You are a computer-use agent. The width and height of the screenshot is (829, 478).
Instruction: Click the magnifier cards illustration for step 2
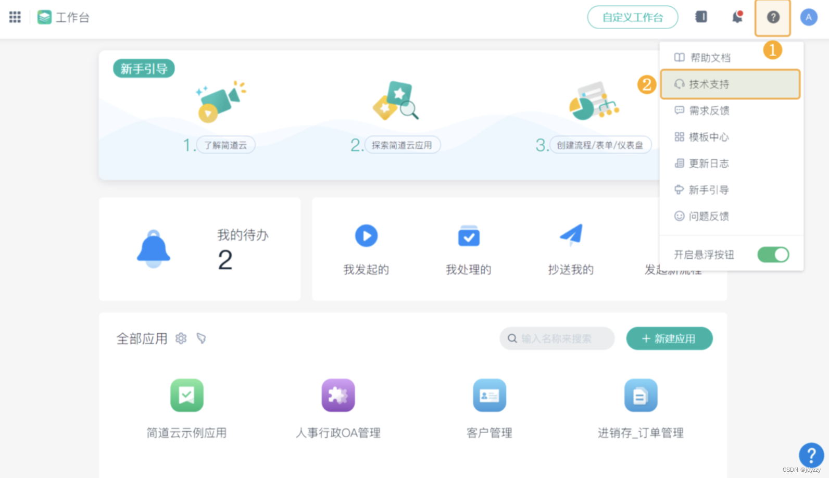396,100
